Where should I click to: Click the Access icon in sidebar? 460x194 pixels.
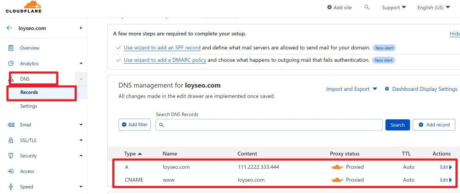[x=11, y=171]
